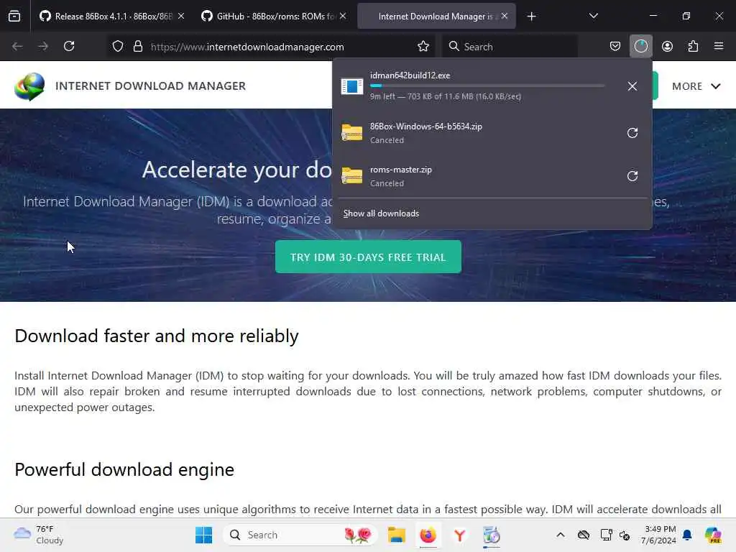Image resolution: width=736 pixels, height=552 pixels.
Task: Open the Firefox View icon
Action: [x=14, y=17]
